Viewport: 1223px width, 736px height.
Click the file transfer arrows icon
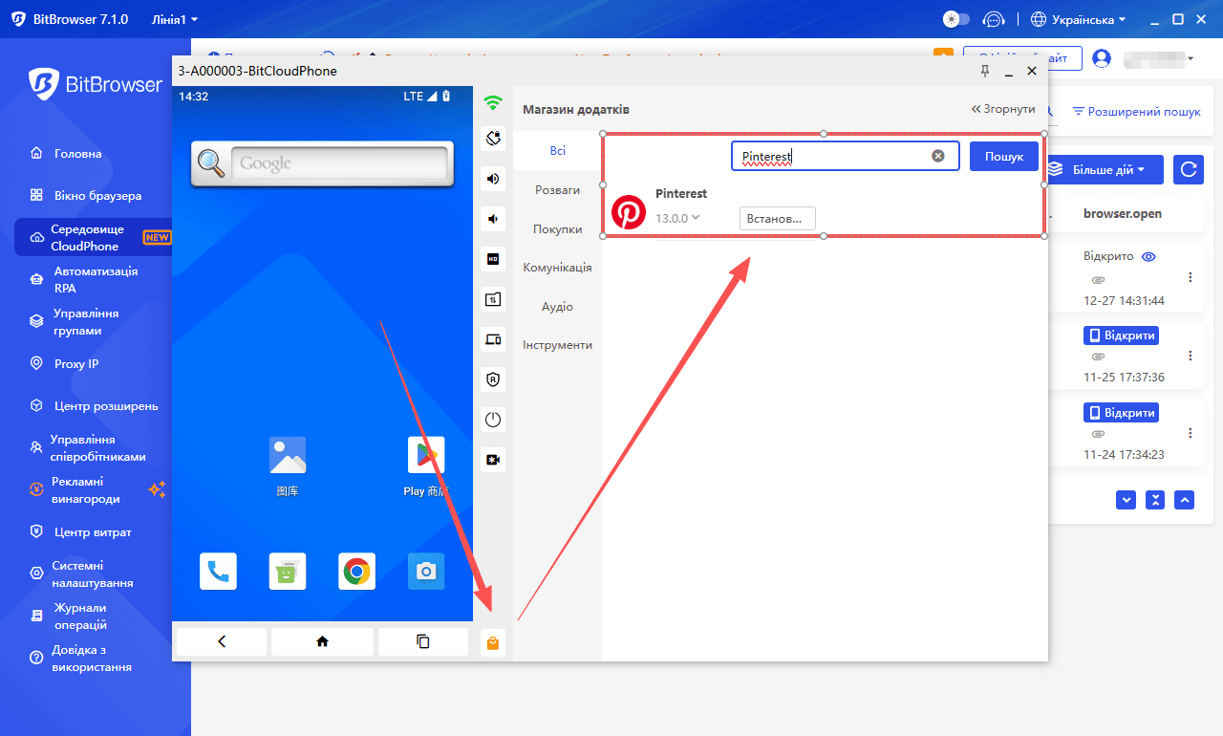(493, 299)
